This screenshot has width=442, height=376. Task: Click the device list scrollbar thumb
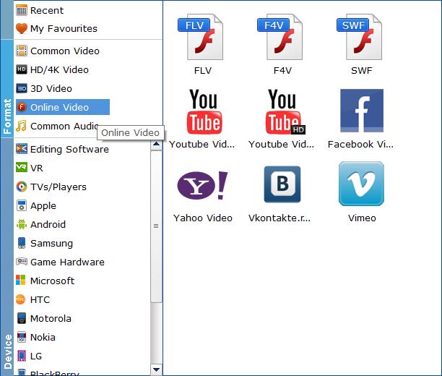click(x=156, y=226)
